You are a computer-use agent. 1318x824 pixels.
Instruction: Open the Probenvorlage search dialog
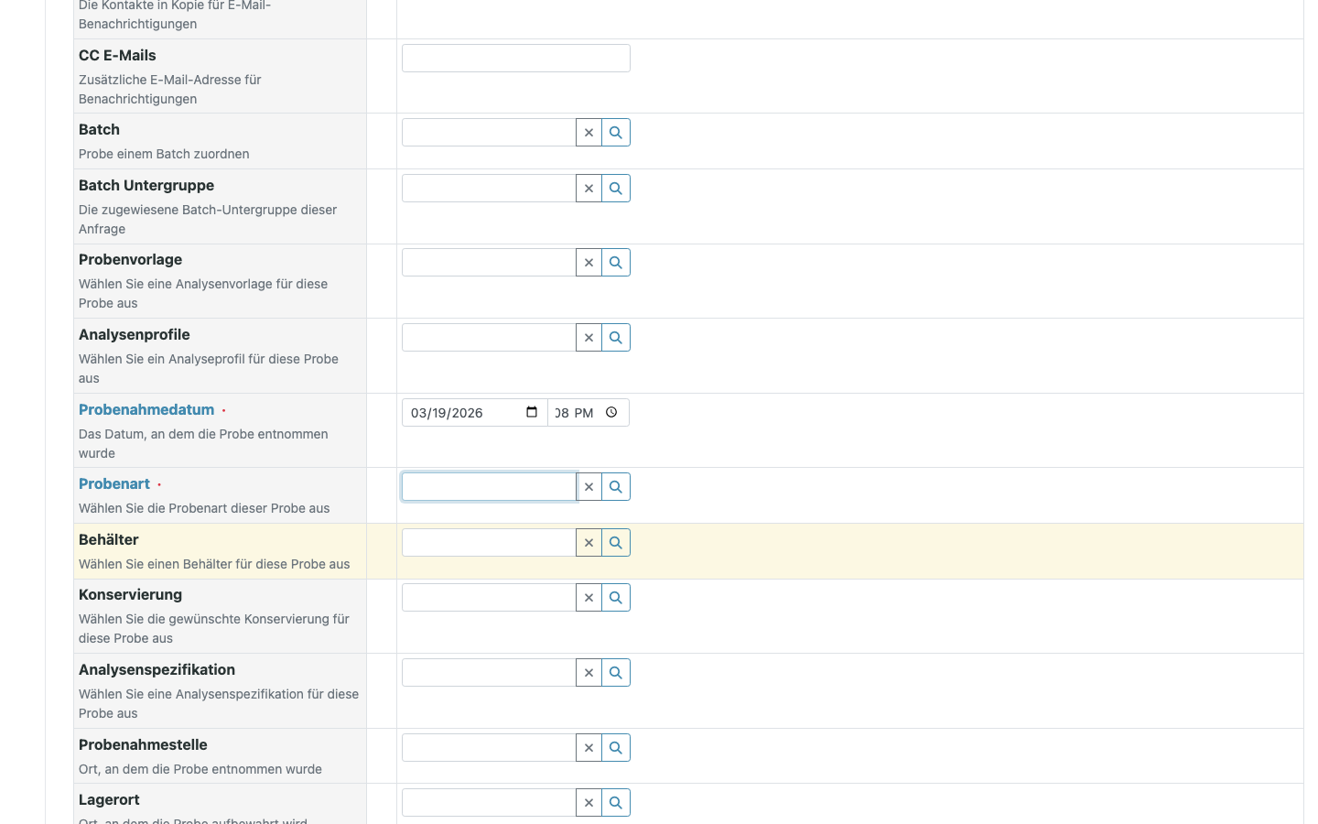tap(615, 262)
